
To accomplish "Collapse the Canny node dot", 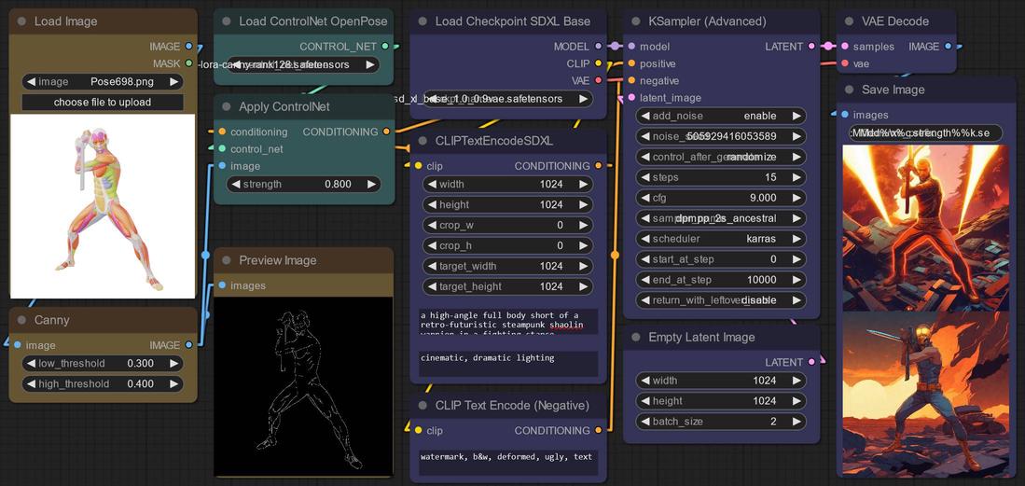I will click(x=21, y=320).
